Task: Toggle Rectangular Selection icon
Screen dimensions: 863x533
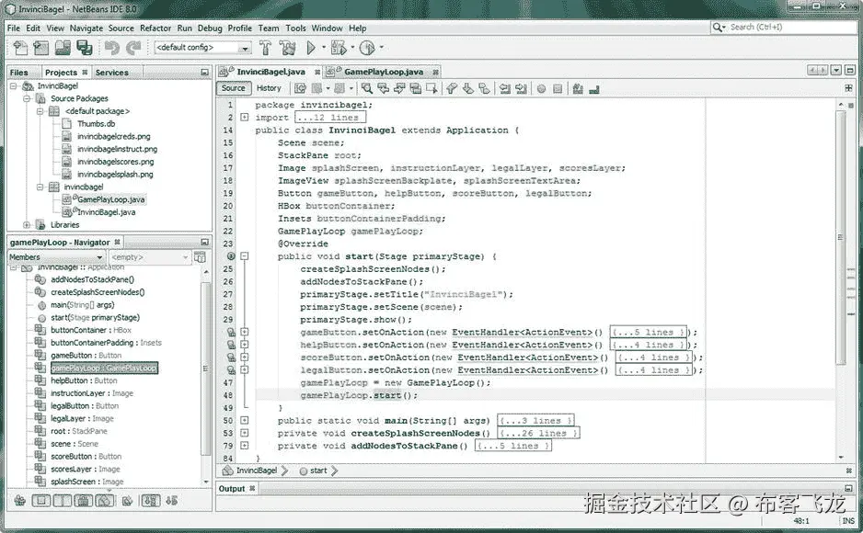Action: coord(432,88)
